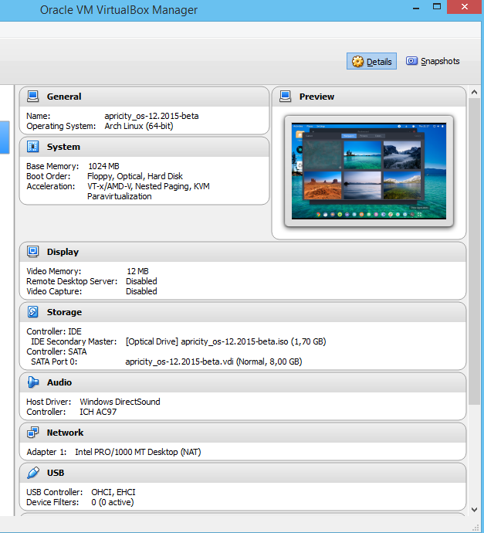
Task: Select the Details view button
Action: pos(371,61)
